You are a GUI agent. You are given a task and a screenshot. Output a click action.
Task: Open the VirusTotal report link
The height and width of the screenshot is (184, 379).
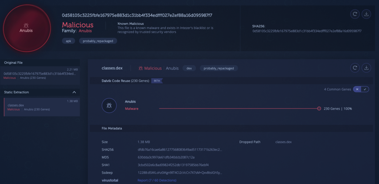[x=157, y=180]
